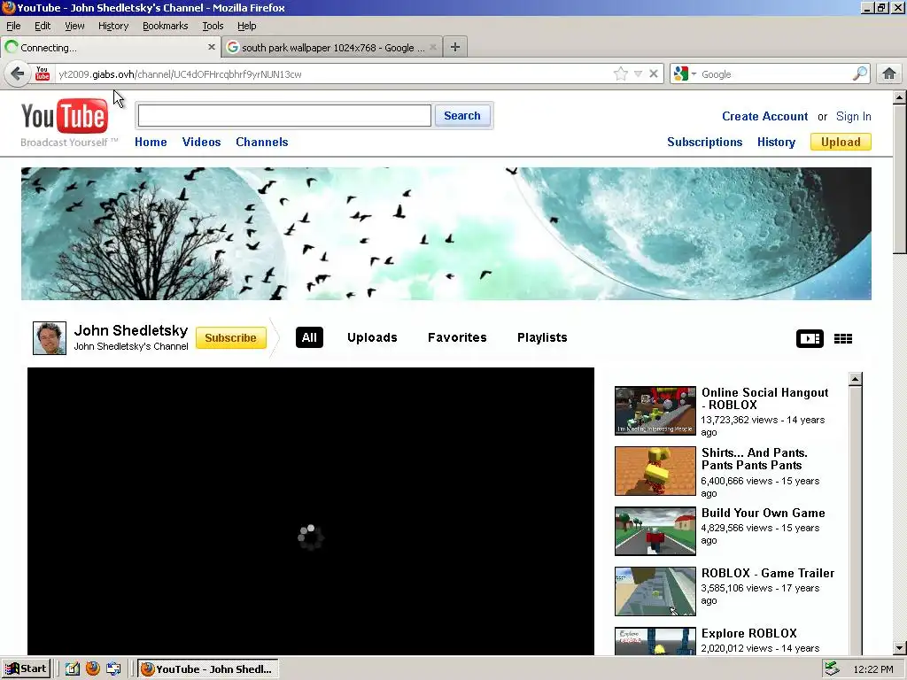Switch to player view icon
The image size is (907, 680).
tap(810, 339)
